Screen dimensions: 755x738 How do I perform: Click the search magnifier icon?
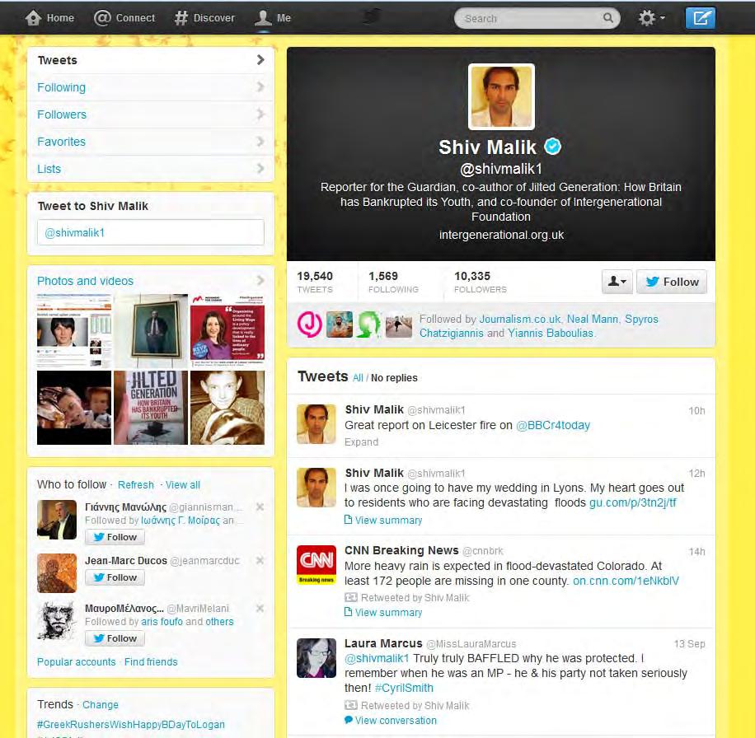click(x=608, y=18)
